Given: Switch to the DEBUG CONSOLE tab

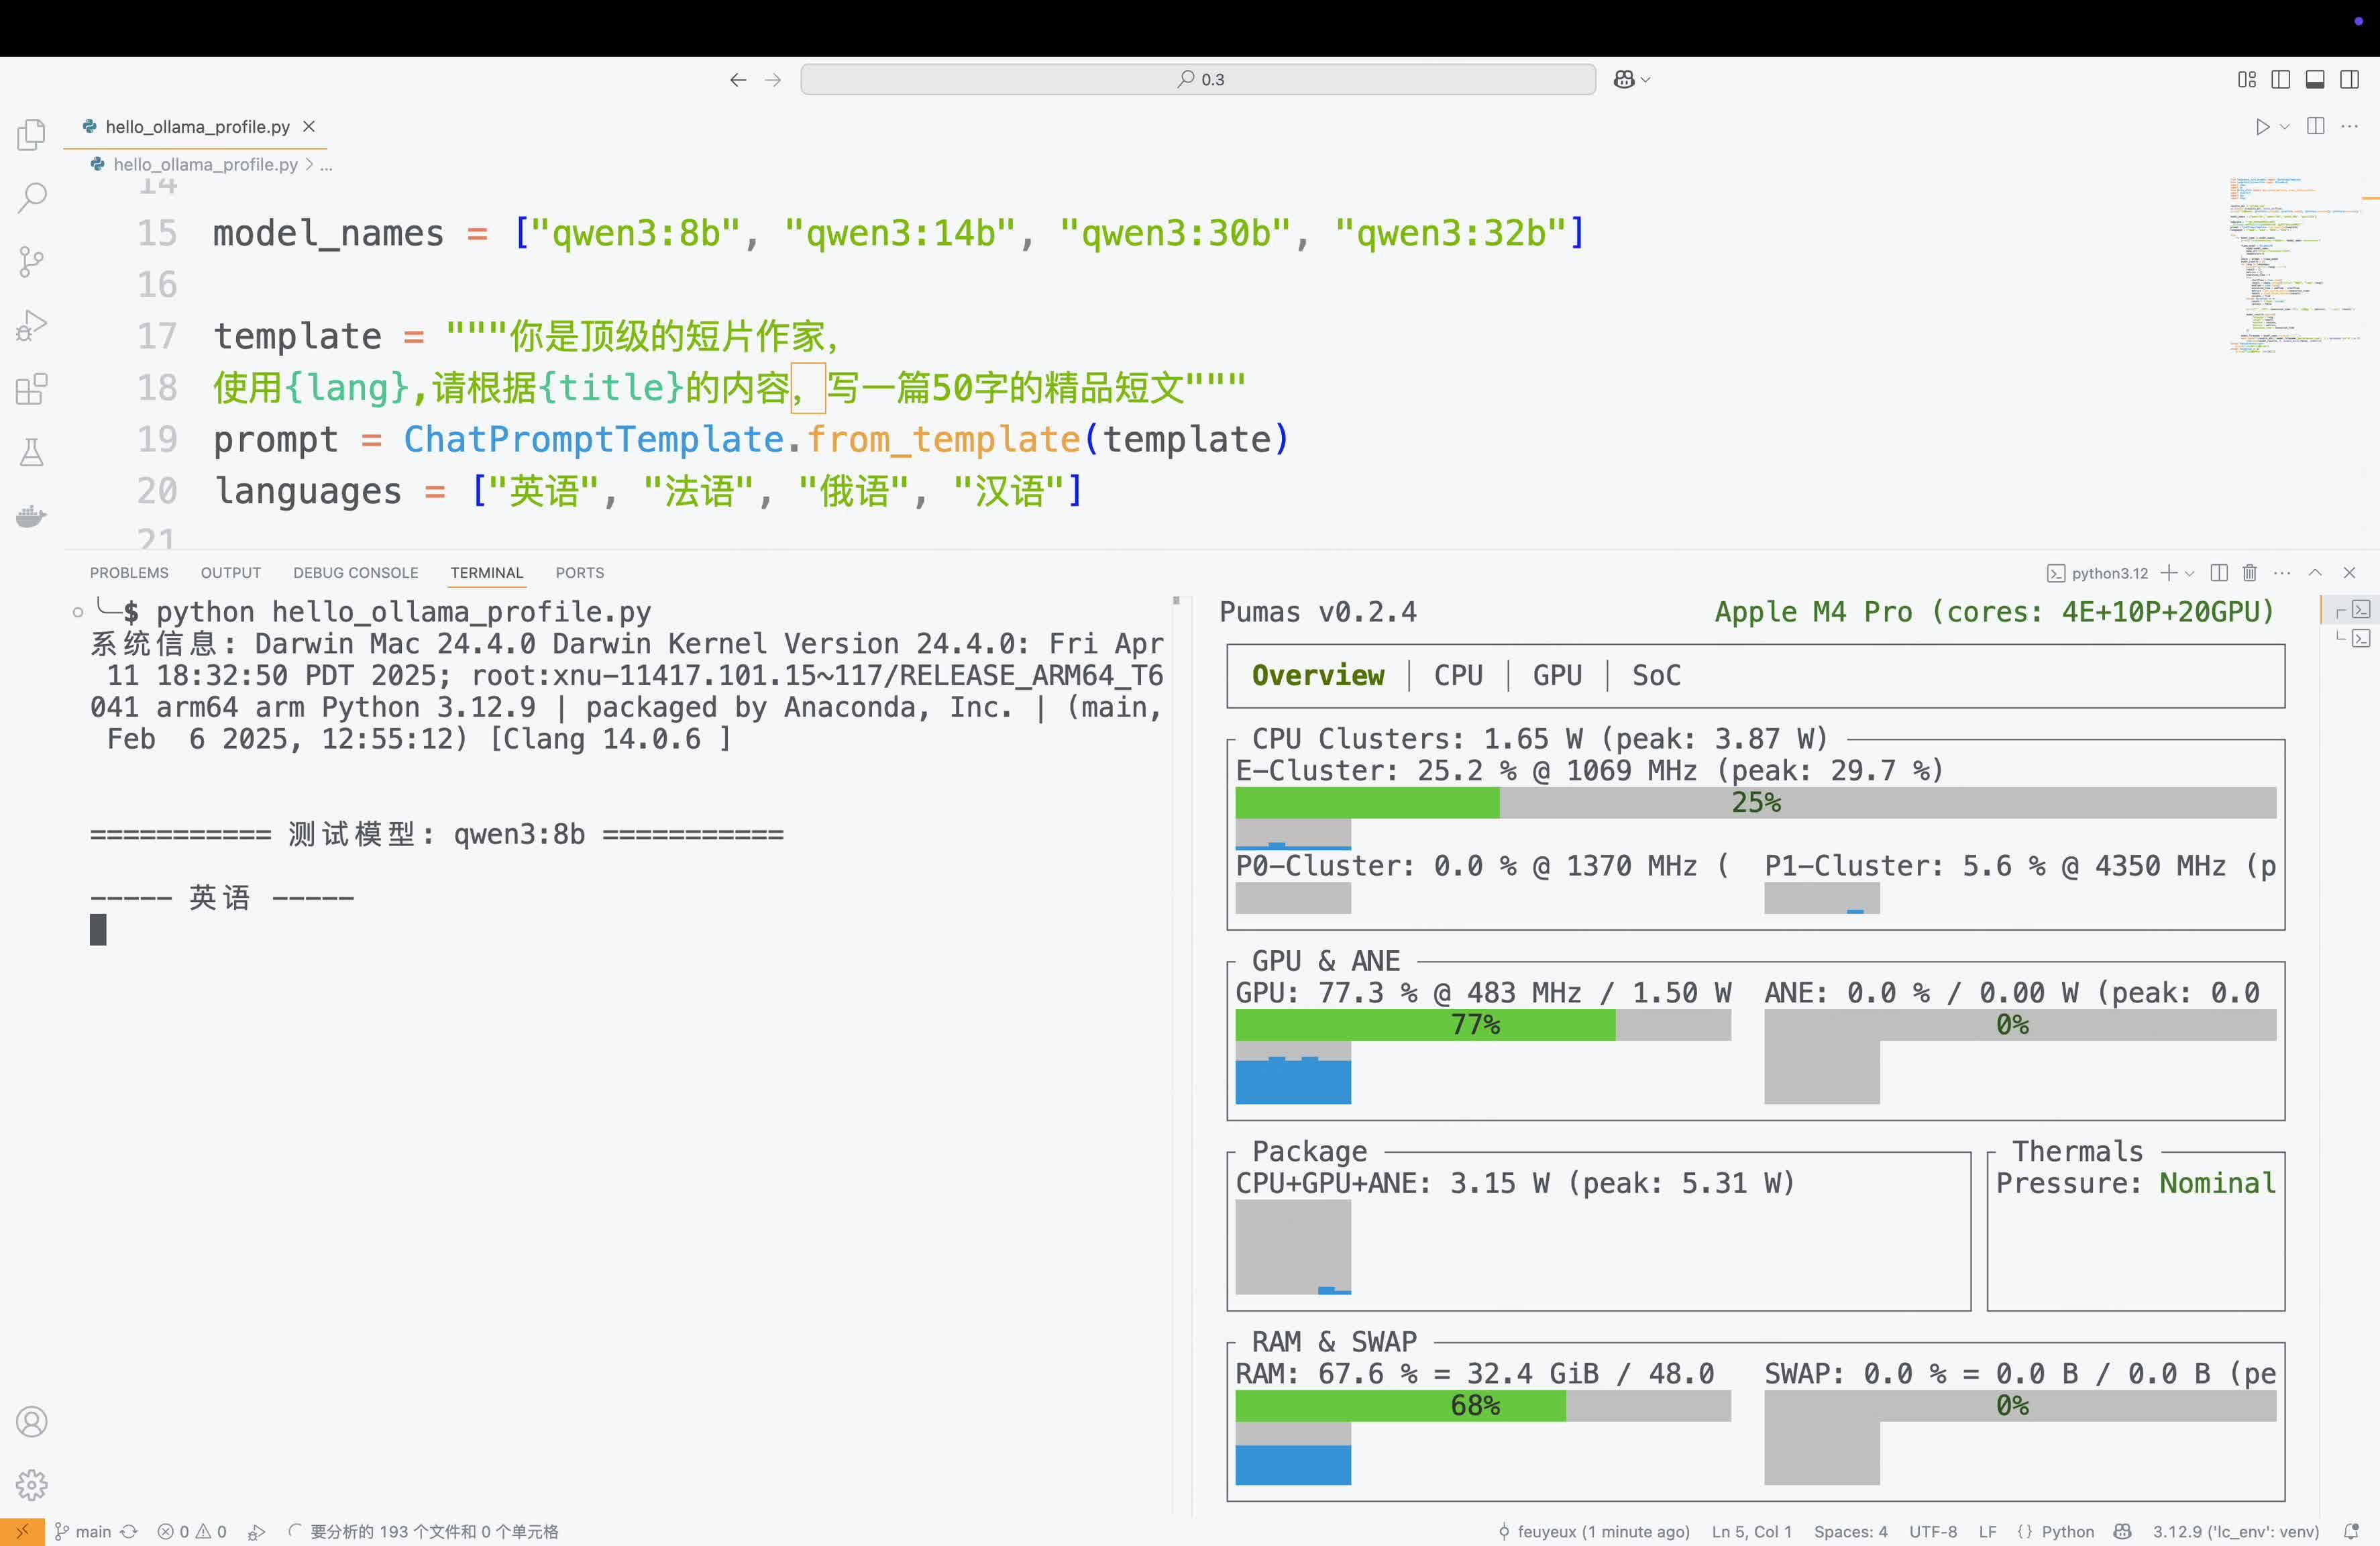Looking at the screenshot, I should point(355,573).
